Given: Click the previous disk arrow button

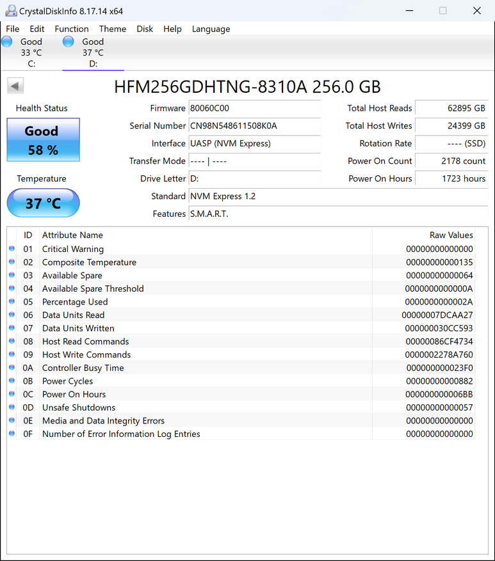Looking at the screenshot, I should click(x=15, y=86).
